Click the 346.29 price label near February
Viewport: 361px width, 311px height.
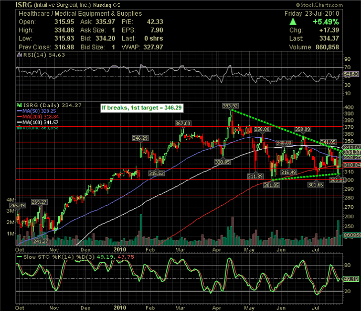140,138
